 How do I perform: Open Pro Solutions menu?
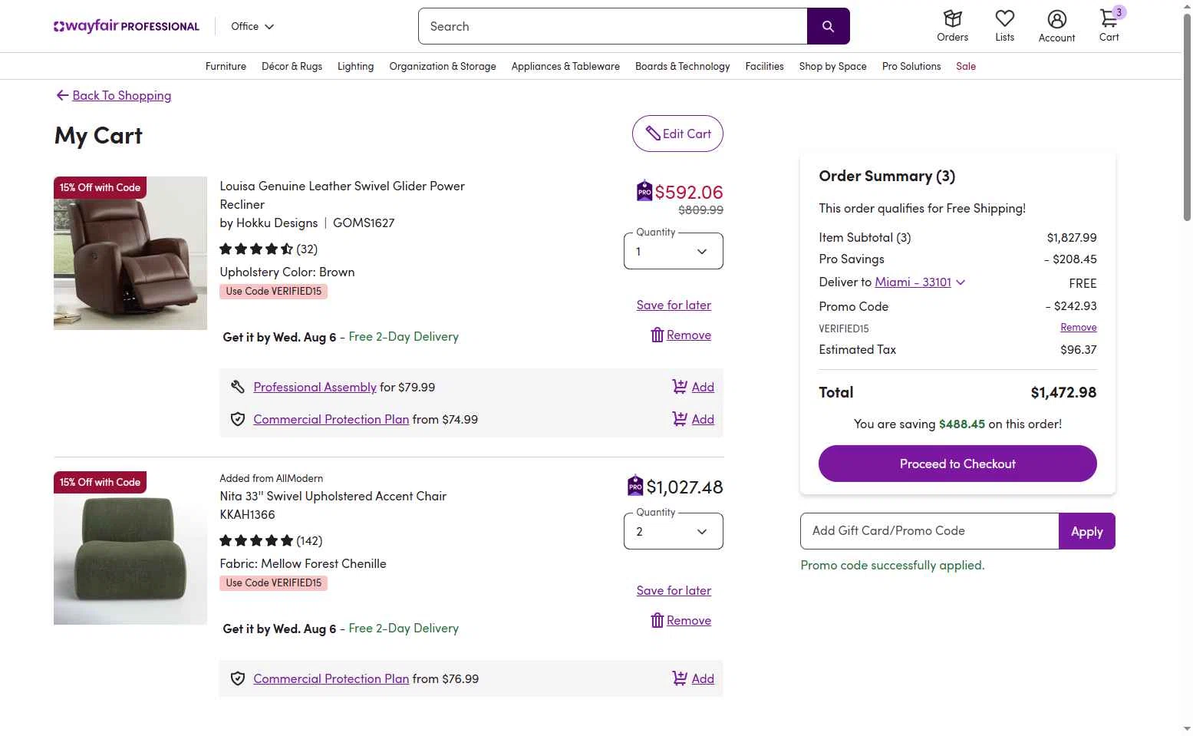click(911, 66)
